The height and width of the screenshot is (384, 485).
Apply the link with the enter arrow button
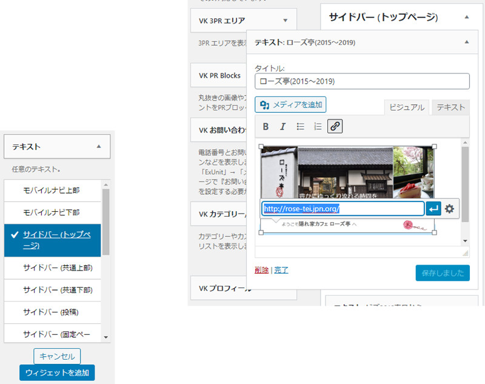click(x=433, y=209)
